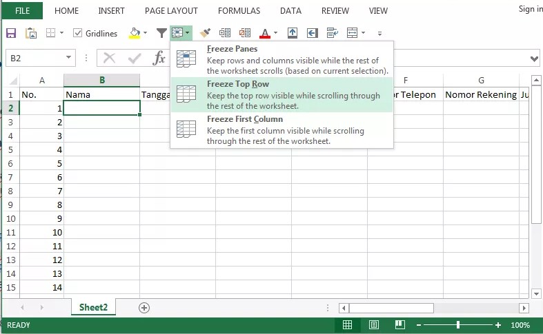Select the Sheet2 worksheet tab
The height and width of the screenshot is (334, 543).
(x=93, y=307)
